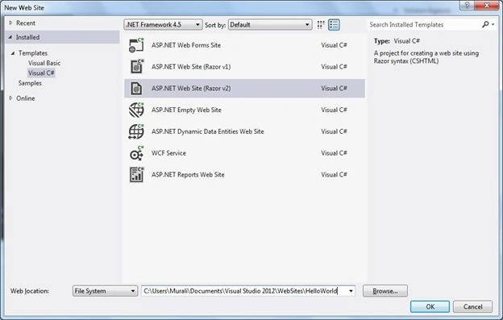The image size is (503, 320).
Task: Click Visual C# label in Web Forms Site row
Action: (x=334, y=45)
